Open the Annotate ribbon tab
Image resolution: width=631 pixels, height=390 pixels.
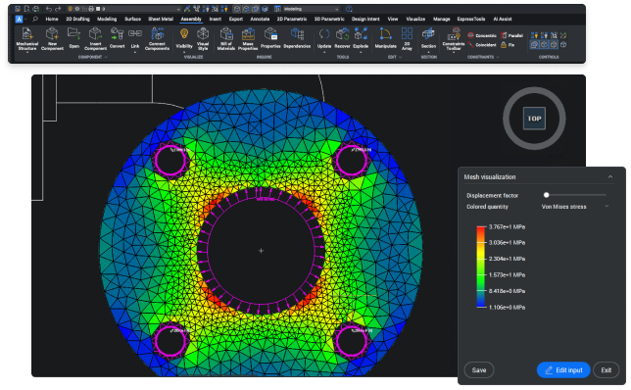260,19
